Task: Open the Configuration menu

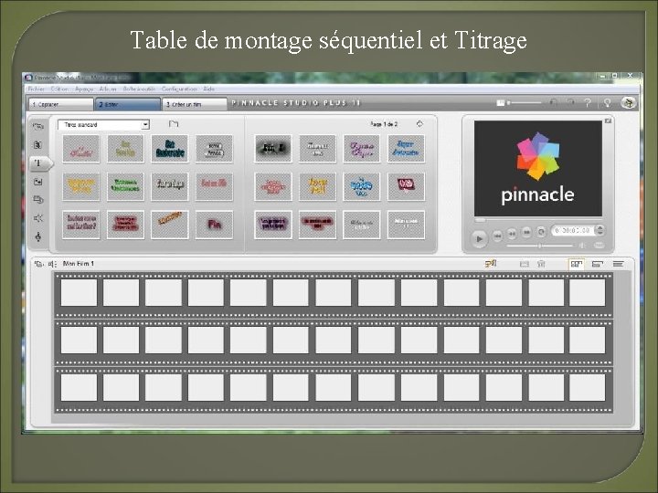Action: click(x=179, y=89)
